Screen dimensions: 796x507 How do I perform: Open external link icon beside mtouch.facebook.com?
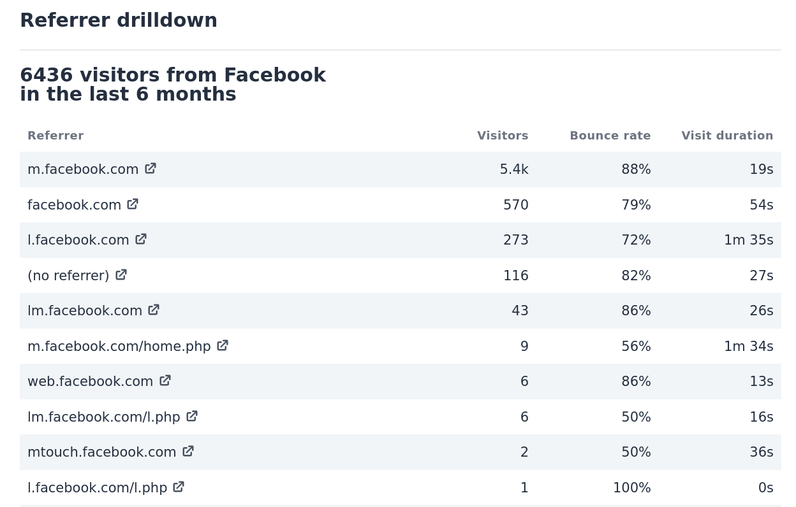pyautogui.click(x=188, y=452)
